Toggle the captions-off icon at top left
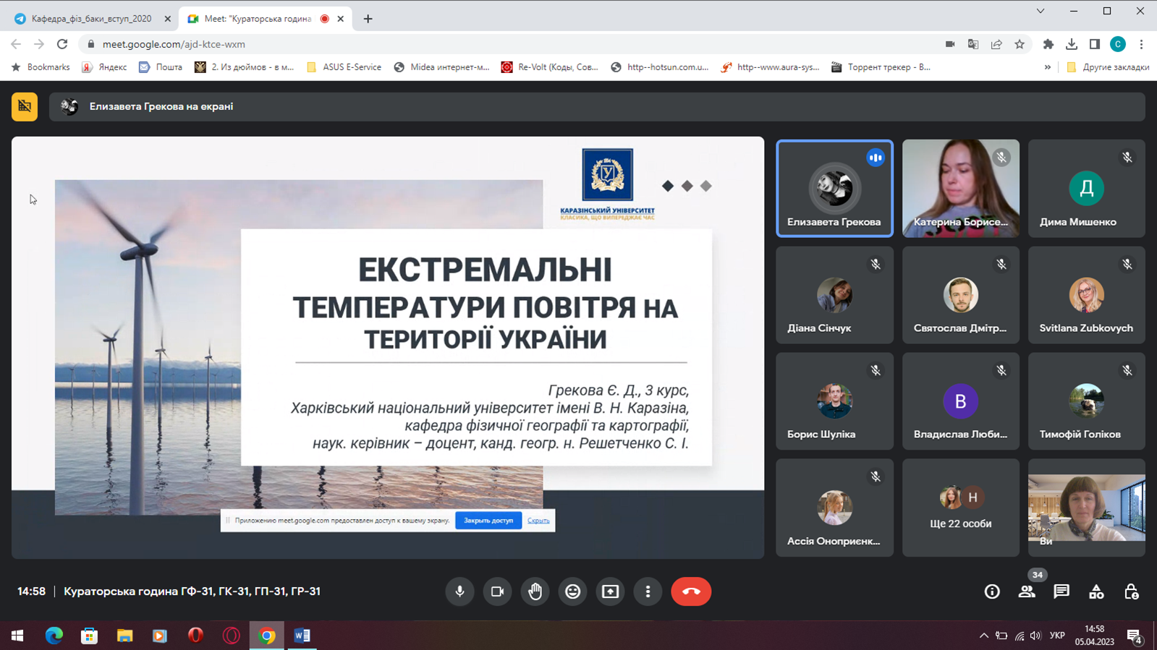The width and height of the screenshot is (1157, 650). [25, 106]
